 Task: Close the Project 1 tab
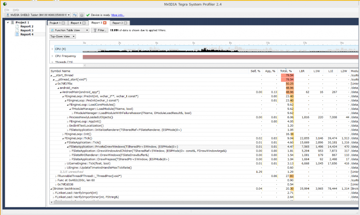click(63, 23)
